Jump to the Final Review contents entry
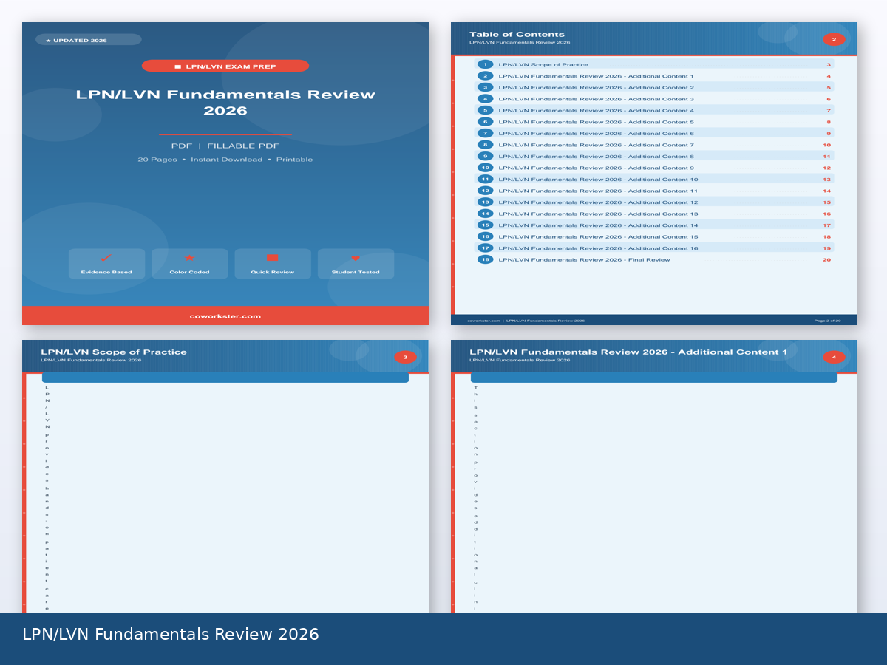 [x=584, y=260]
